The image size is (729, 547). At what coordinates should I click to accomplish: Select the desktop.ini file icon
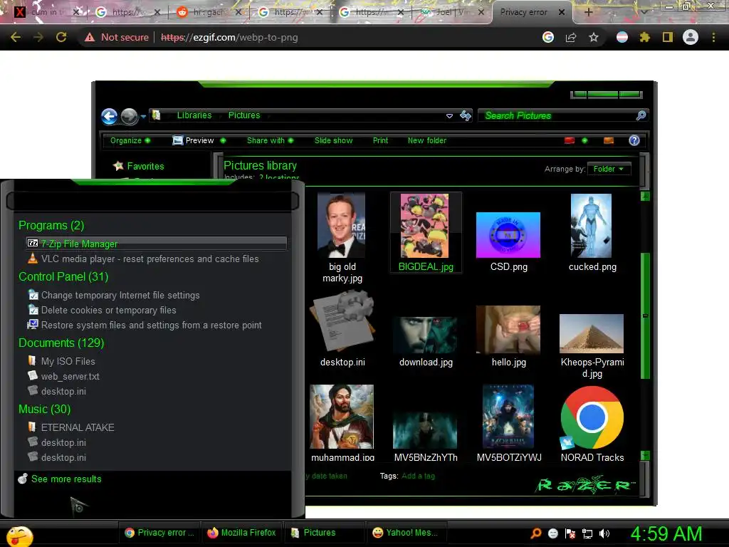[343, 321]
